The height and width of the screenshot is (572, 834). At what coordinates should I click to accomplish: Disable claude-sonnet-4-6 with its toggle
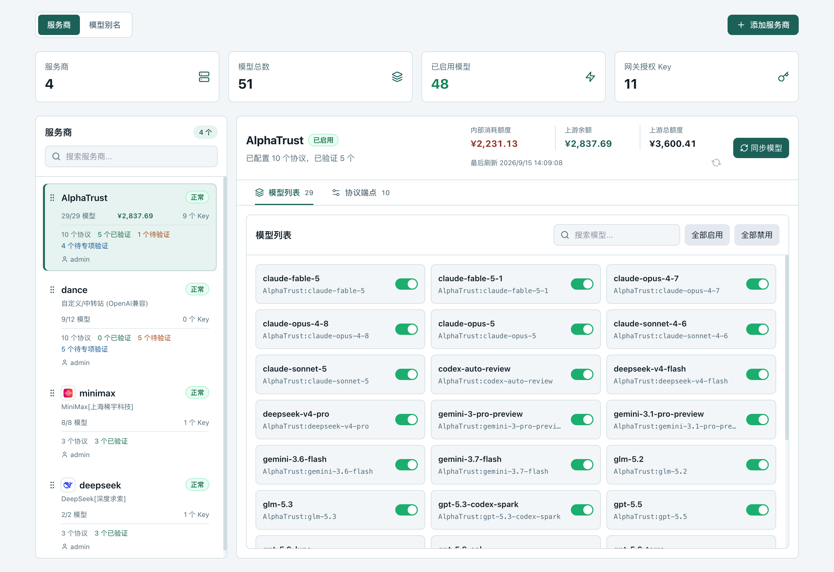(x=757, y=329)
